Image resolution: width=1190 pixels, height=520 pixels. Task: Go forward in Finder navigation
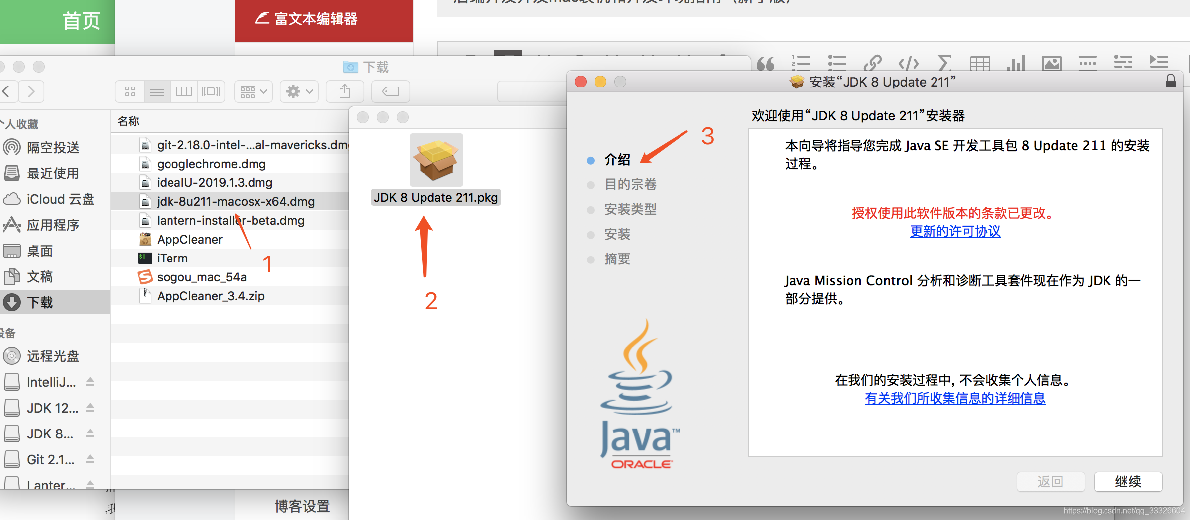click(31, 91)
